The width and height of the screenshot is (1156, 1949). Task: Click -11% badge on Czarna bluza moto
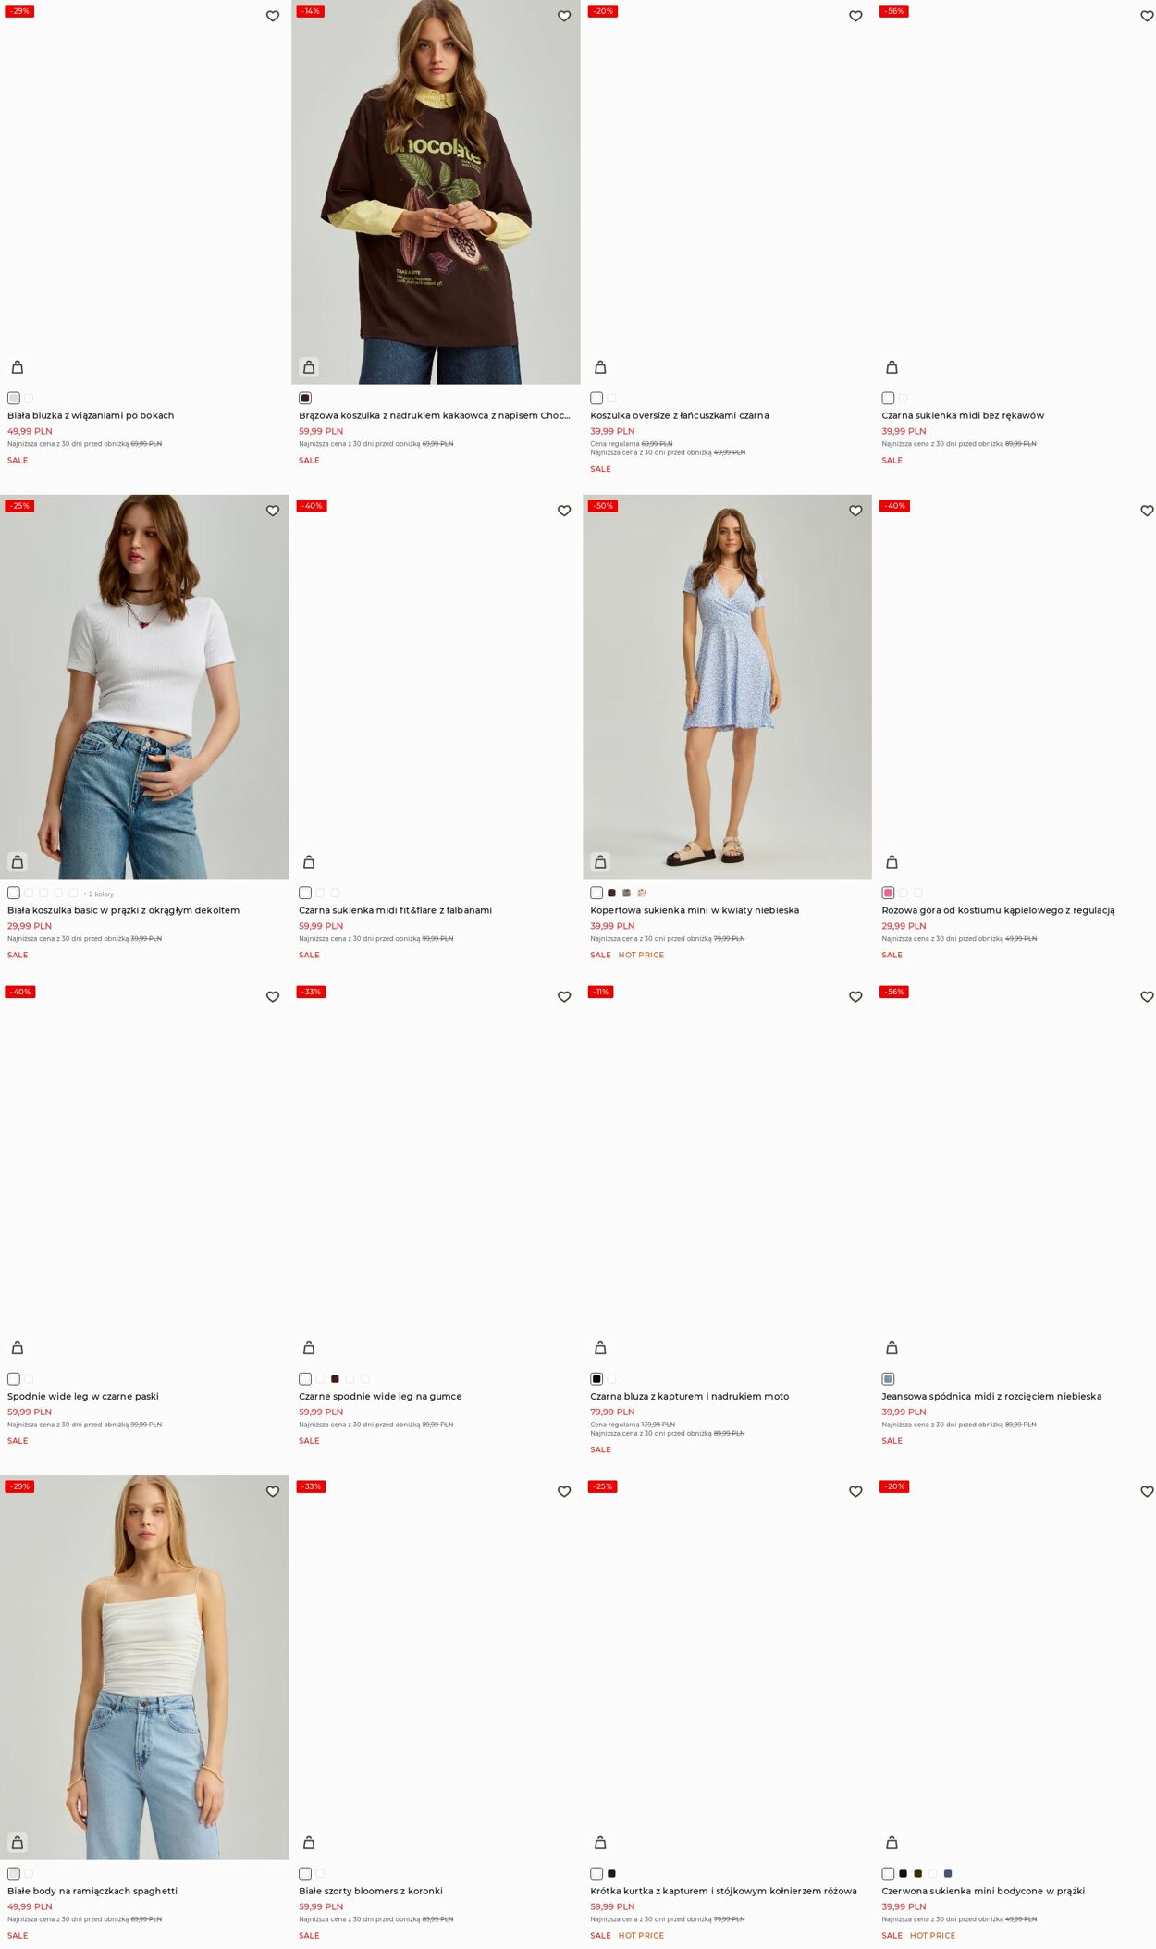(x=601, y=992)
